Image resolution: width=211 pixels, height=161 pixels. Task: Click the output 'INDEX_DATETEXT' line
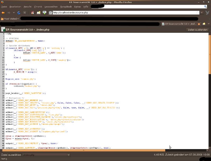click(x=58, y=148)
